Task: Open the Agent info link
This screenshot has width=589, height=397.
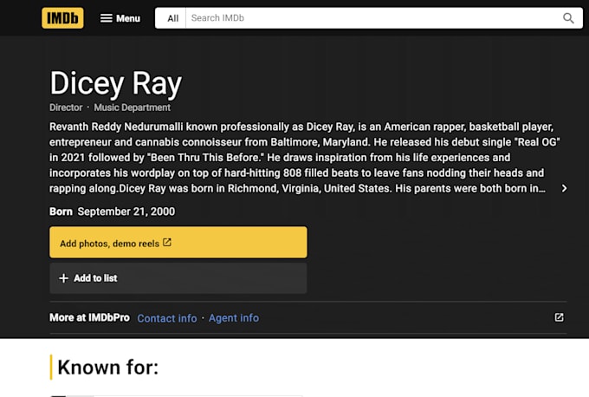Action: tap(234, 318)
